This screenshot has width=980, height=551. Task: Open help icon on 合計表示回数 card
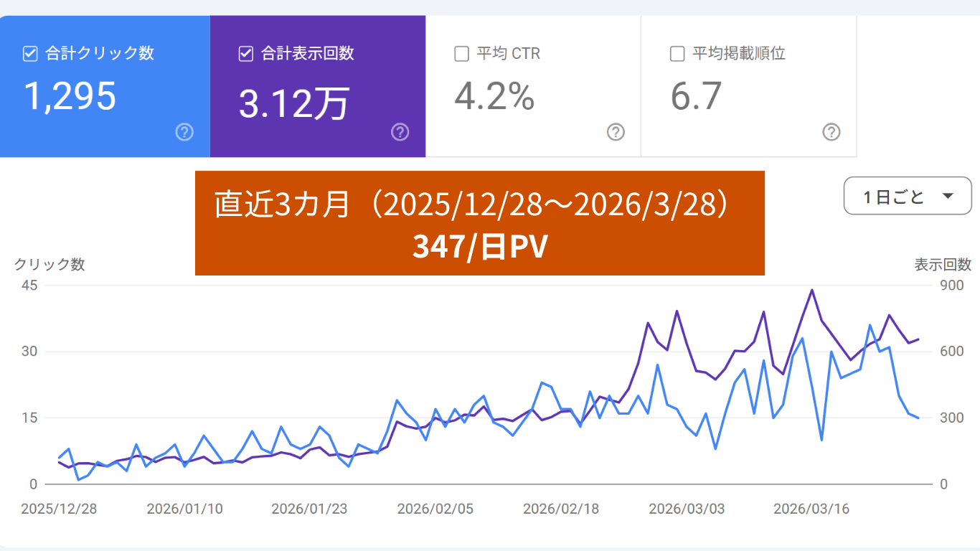coord(400,132)
